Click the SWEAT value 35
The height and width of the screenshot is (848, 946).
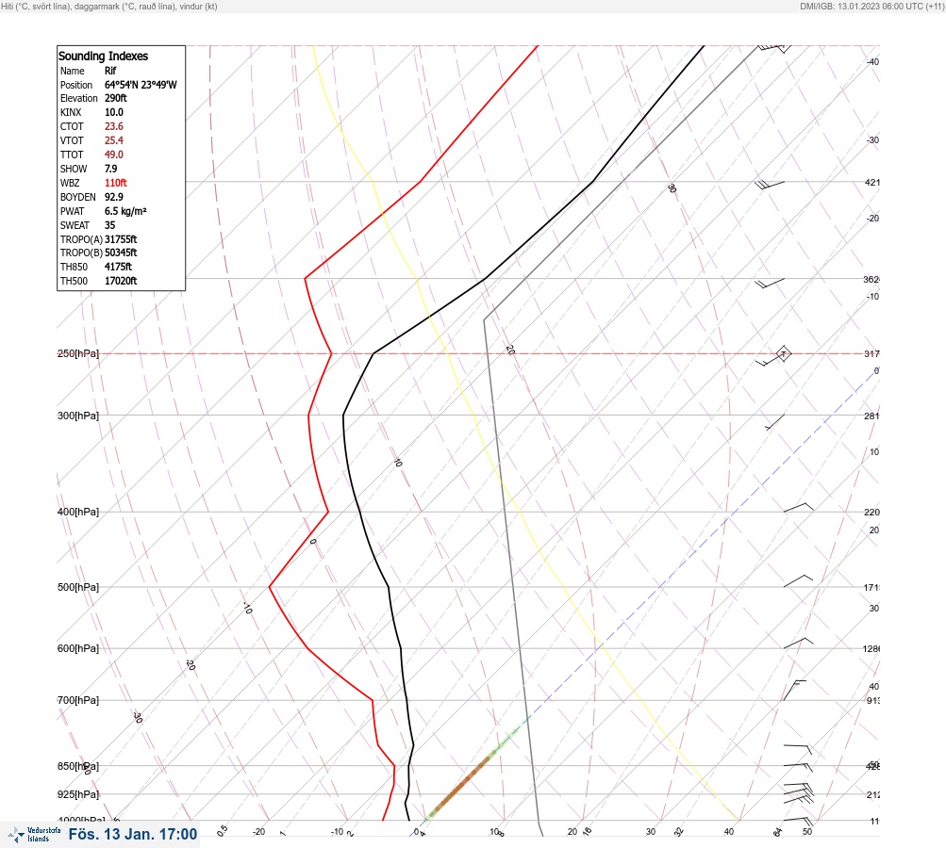[x=109, y=225]
